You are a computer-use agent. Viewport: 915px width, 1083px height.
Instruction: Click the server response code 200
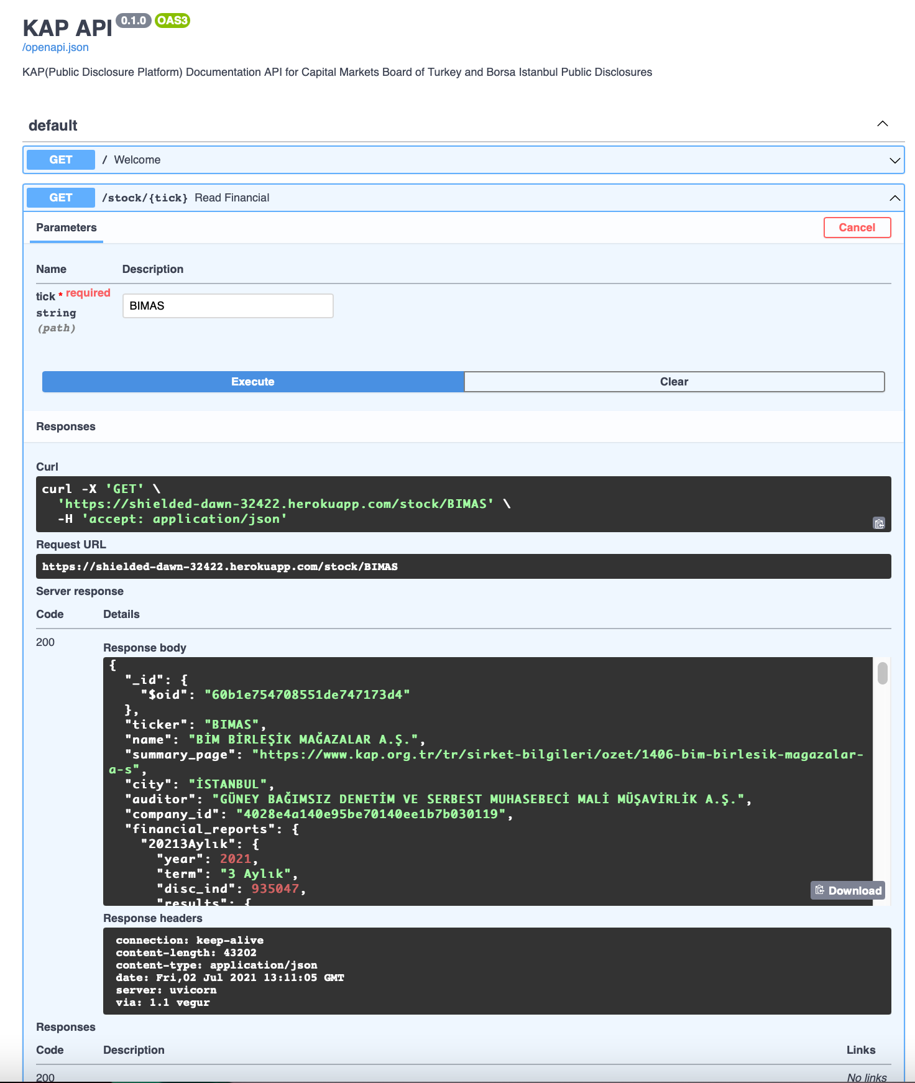click(45, 642)
